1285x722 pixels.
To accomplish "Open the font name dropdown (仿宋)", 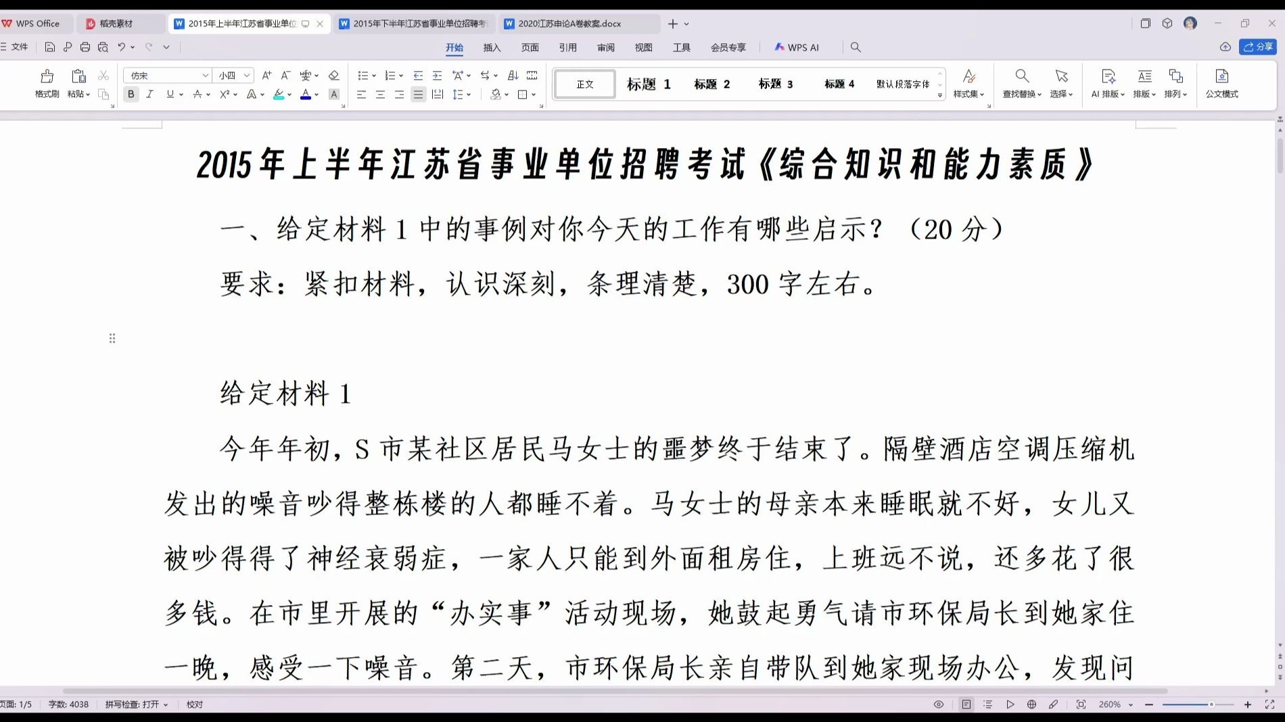I will tap(206, 76).
